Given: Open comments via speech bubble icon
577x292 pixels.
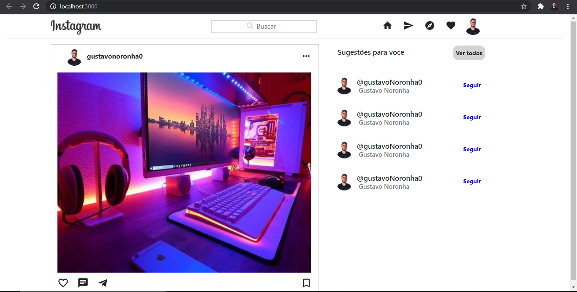Looking at the screenshot, I should coord(83,283).
